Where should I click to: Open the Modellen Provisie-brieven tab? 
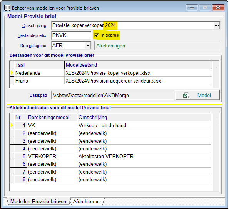pos(38,202)
